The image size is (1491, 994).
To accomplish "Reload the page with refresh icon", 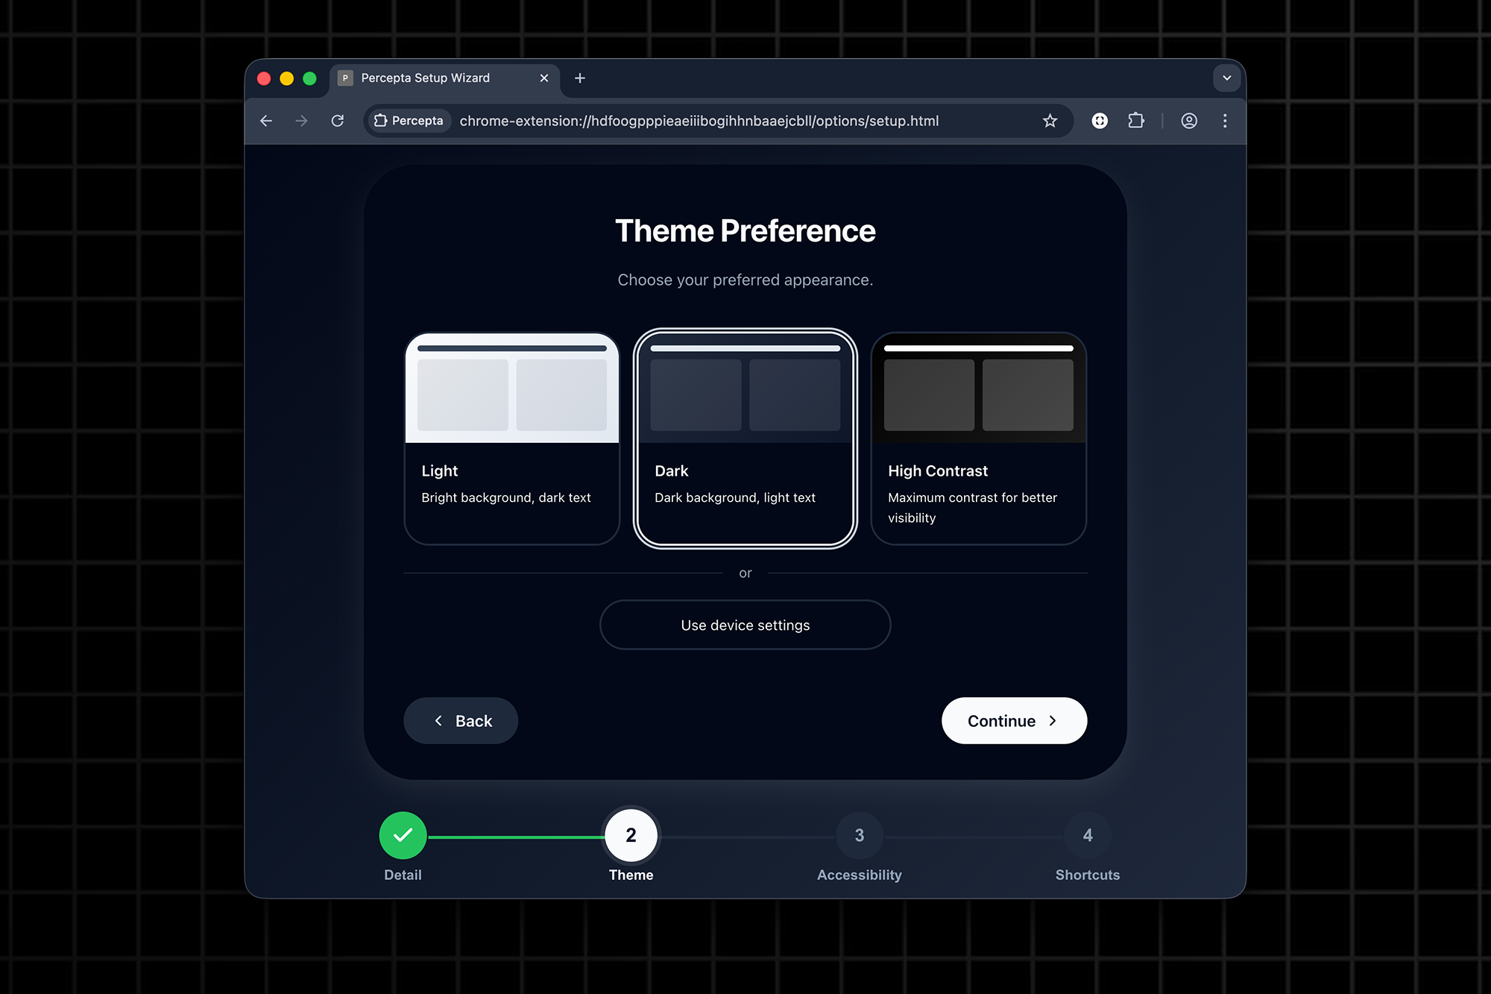I will coord(338,121).
